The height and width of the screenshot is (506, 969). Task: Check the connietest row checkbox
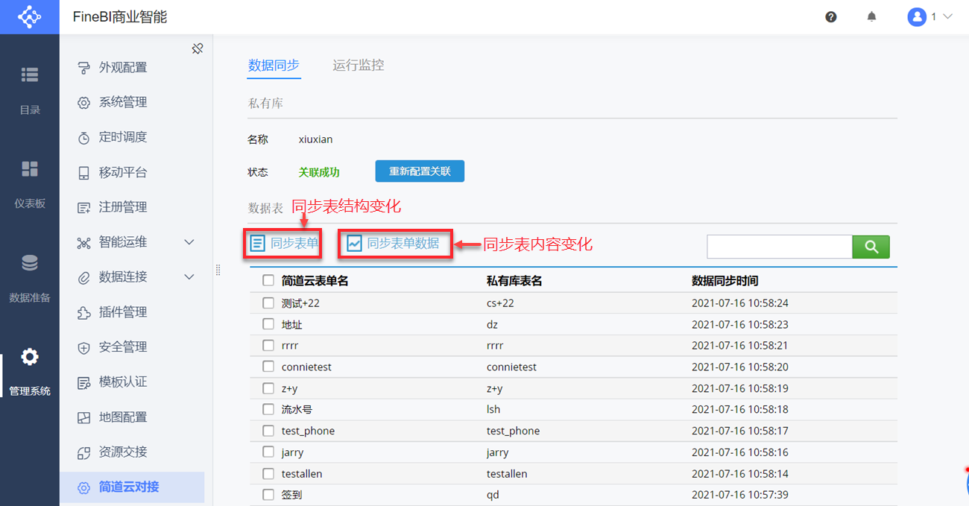pos(268,367)
